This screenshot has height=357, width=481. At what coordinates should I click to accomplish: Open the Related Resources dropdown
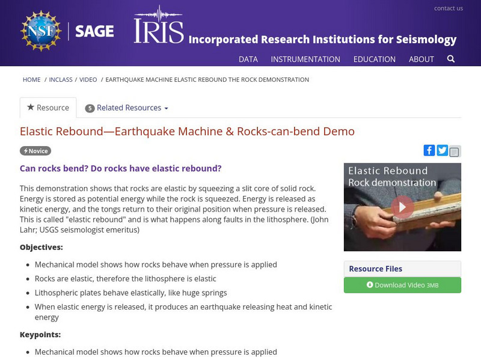(127, 108)
